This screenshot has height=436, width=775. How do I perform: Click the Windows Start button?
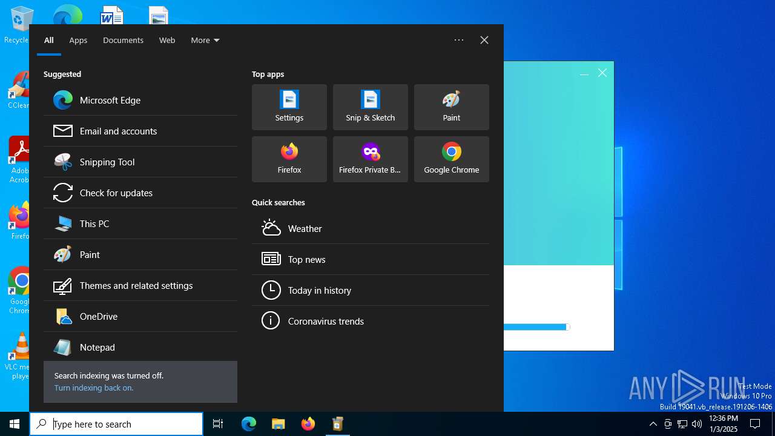[x=15, y=424]
